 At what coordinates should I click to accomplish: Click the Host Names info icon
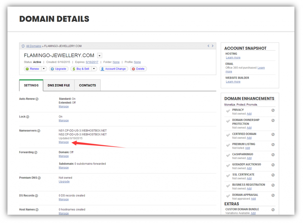(x=37, y=210)
